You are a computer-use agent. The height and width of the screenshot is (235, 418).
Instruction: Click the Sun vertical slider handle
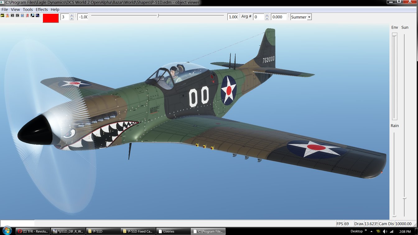pos(404,198)
